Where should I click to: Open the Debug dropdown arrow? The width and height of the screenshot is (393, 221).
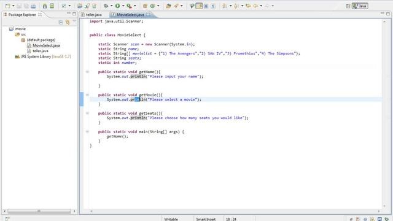(111, 6)
